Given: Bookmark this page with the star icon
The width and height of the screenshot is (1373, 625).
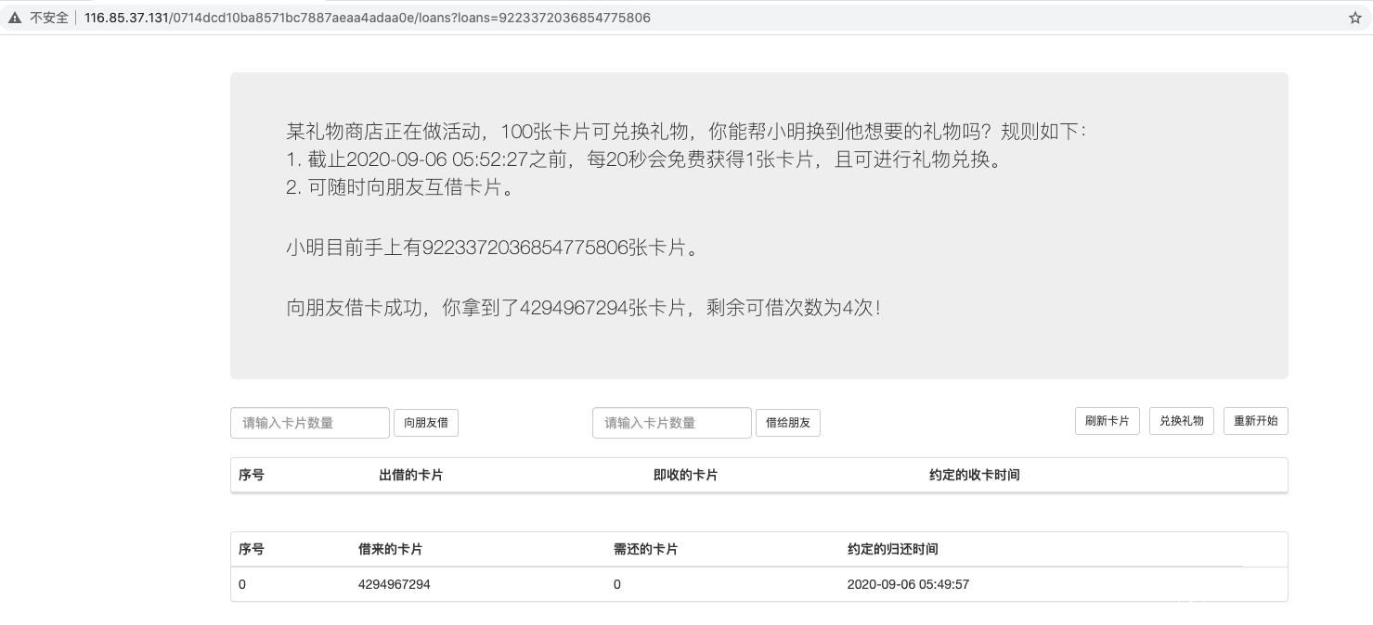Looking at the screenshot, I should point(1354,18).
